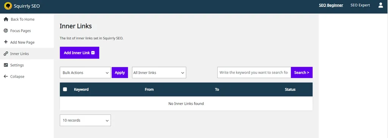The width and height of the screenshot is (388, 138).
Task: Open the Bulk Actions dropdown
Action: [85, 73]
